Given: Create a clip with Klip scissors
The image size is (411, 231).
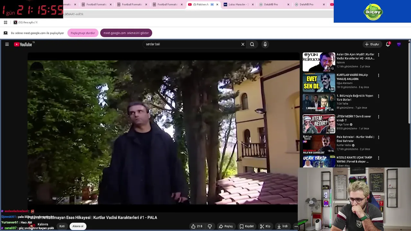Looking at the screenshot, I should [x=265, y=226].
